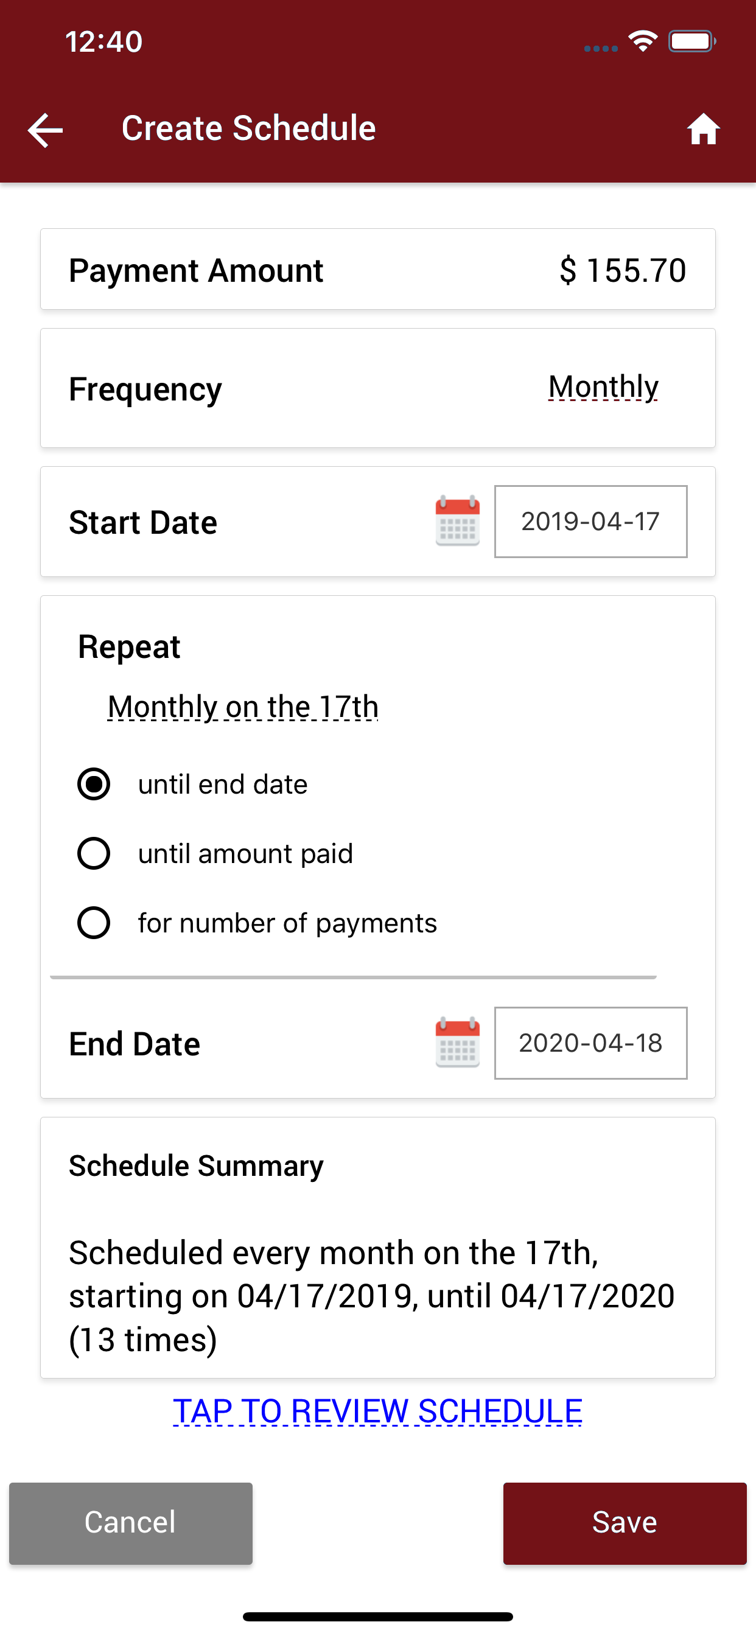This screenshot has width=756, height=1636.
Task: Open the End Date calendar icon
Action: coord(457,1042)
